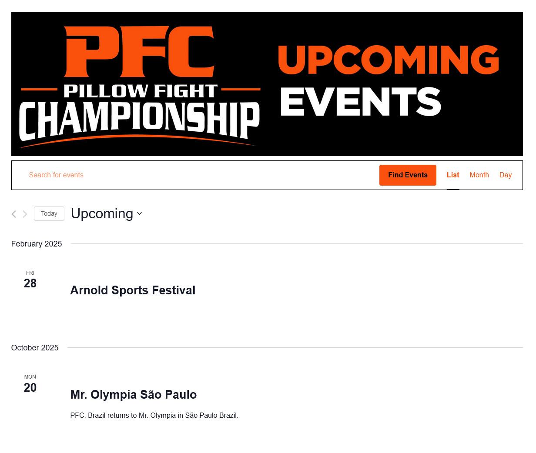Image resolution: width=536 pixels, height=453 pixels.
Task: Click the October 2025 month separator
Action: click(35, 348)
